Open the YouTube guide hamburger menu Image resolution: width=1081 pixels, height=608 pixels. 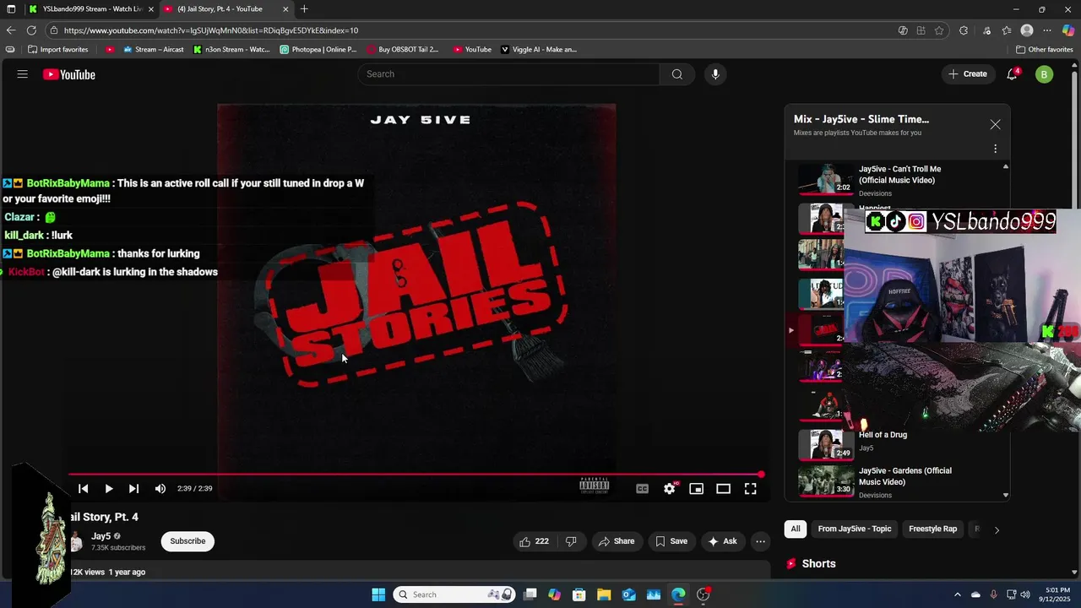click(x=23, y=74)
